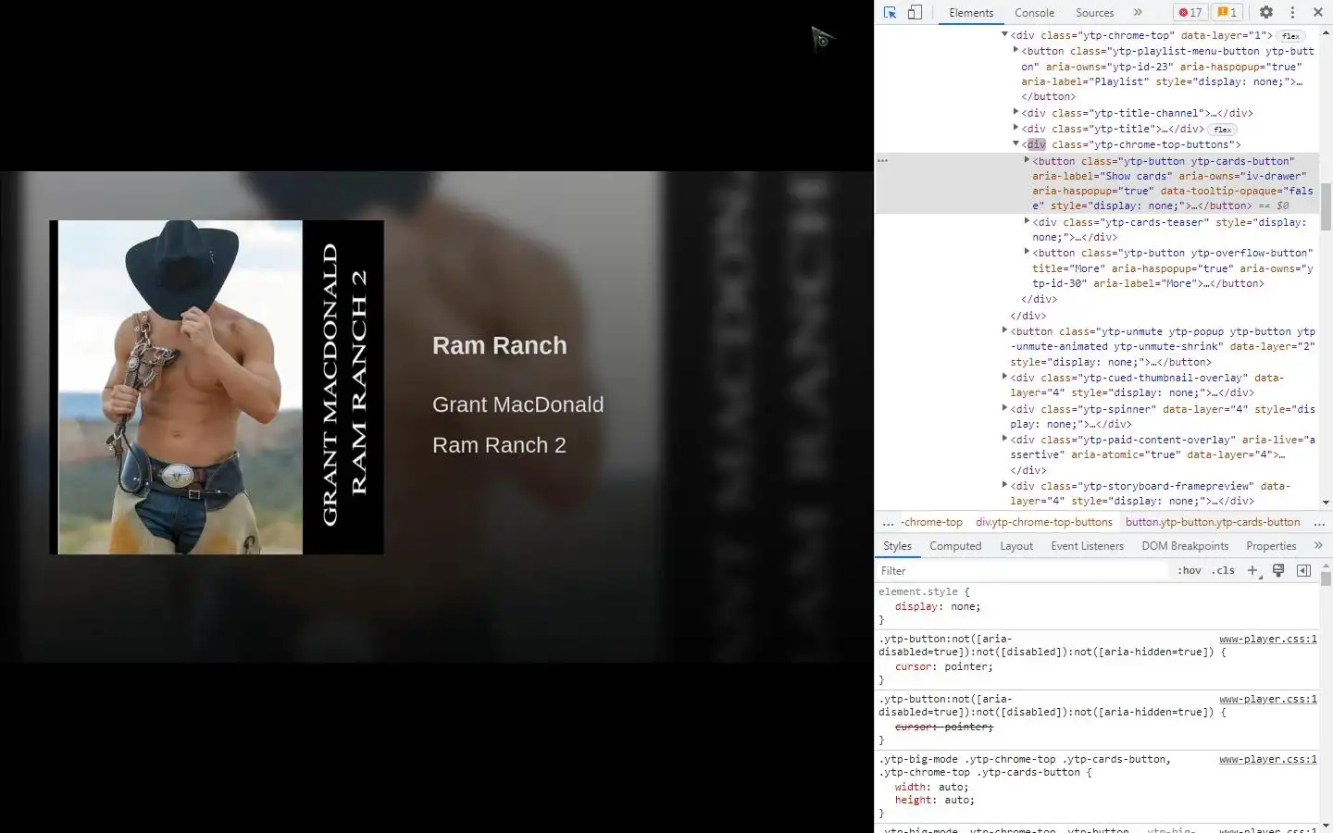Open www-player.css:1 link for ytp-big-mode rule
This screenshot has height=833, width=1333.
click(1267, 760)
